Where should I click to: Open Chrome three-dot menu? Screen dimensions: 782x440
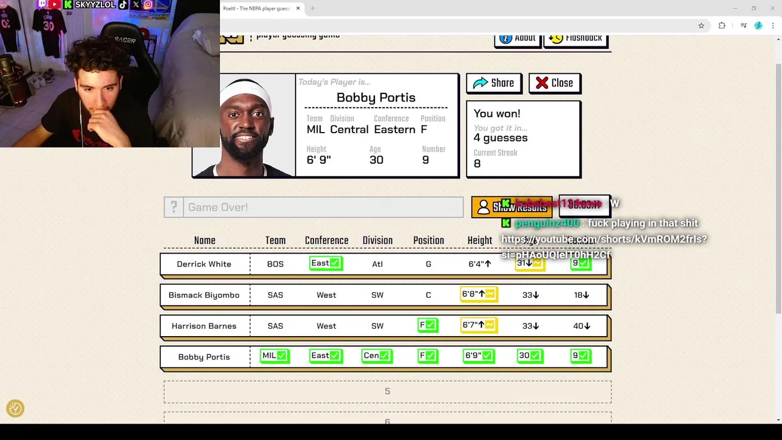[773, 26]
